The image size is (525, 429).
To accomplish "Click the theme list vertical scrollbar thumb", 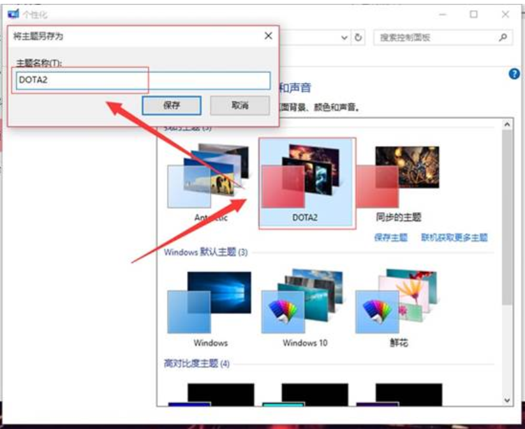I will (x=507, y=217).
